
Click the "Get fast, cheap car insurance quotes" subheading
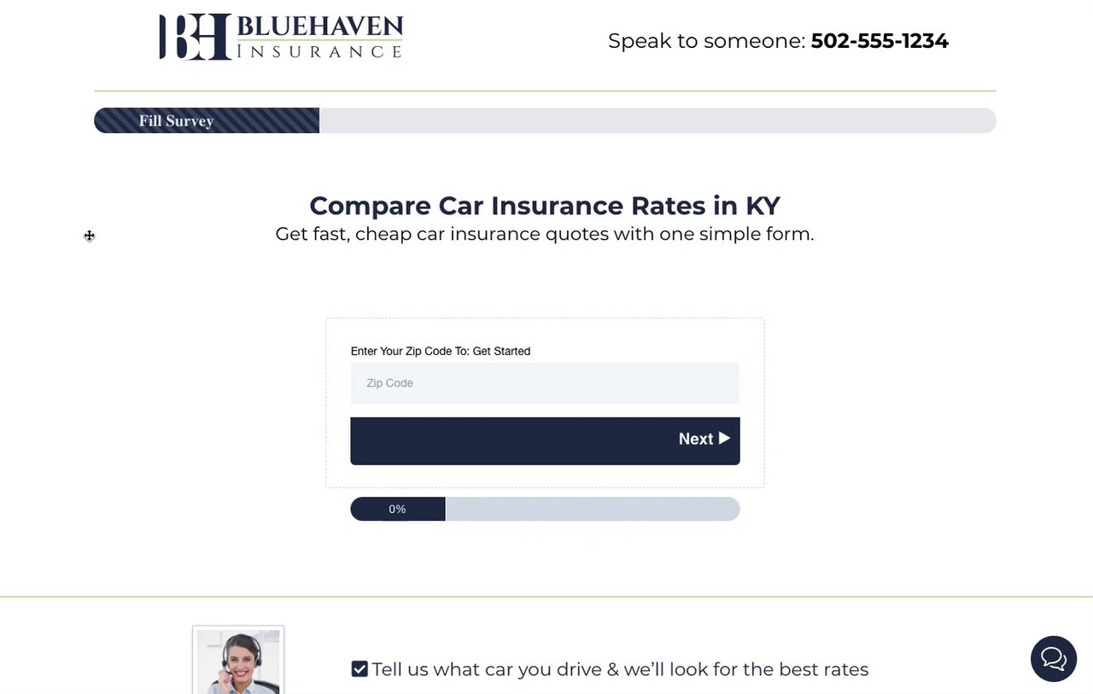[545, 234]
